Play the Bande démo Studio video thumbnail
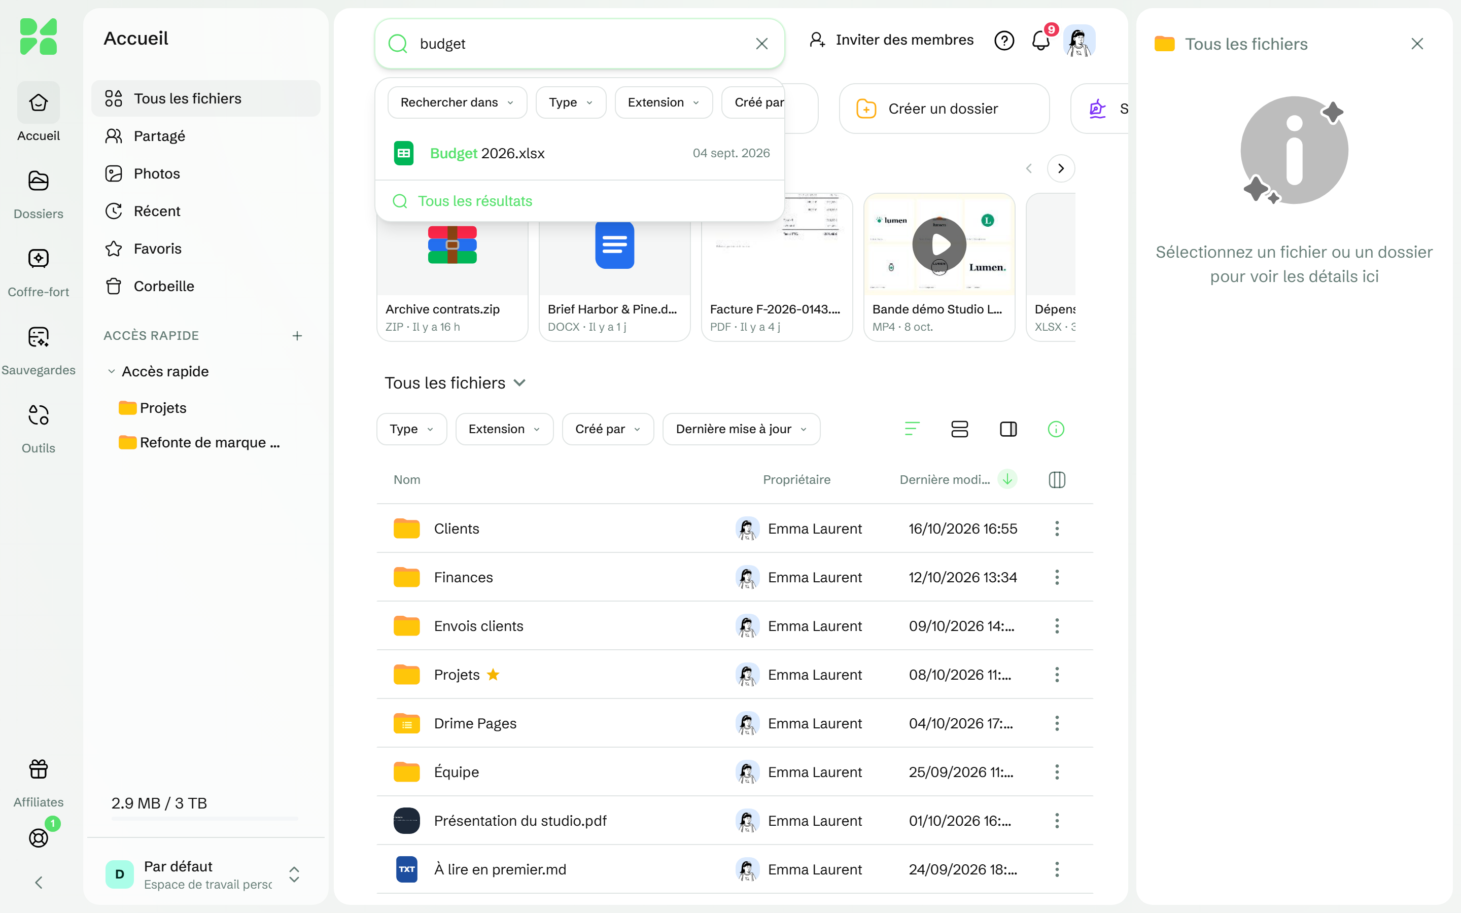Image resolution: width=1461 pixels, height=913 pixels. tap(939, 244)
